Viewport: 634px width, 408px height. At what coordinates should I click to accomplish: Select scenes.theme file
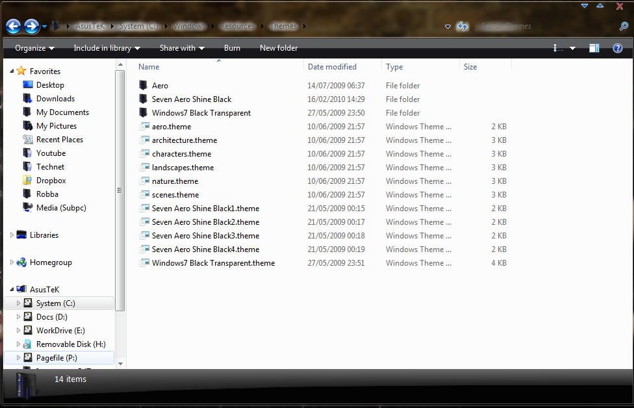(175, 195)
